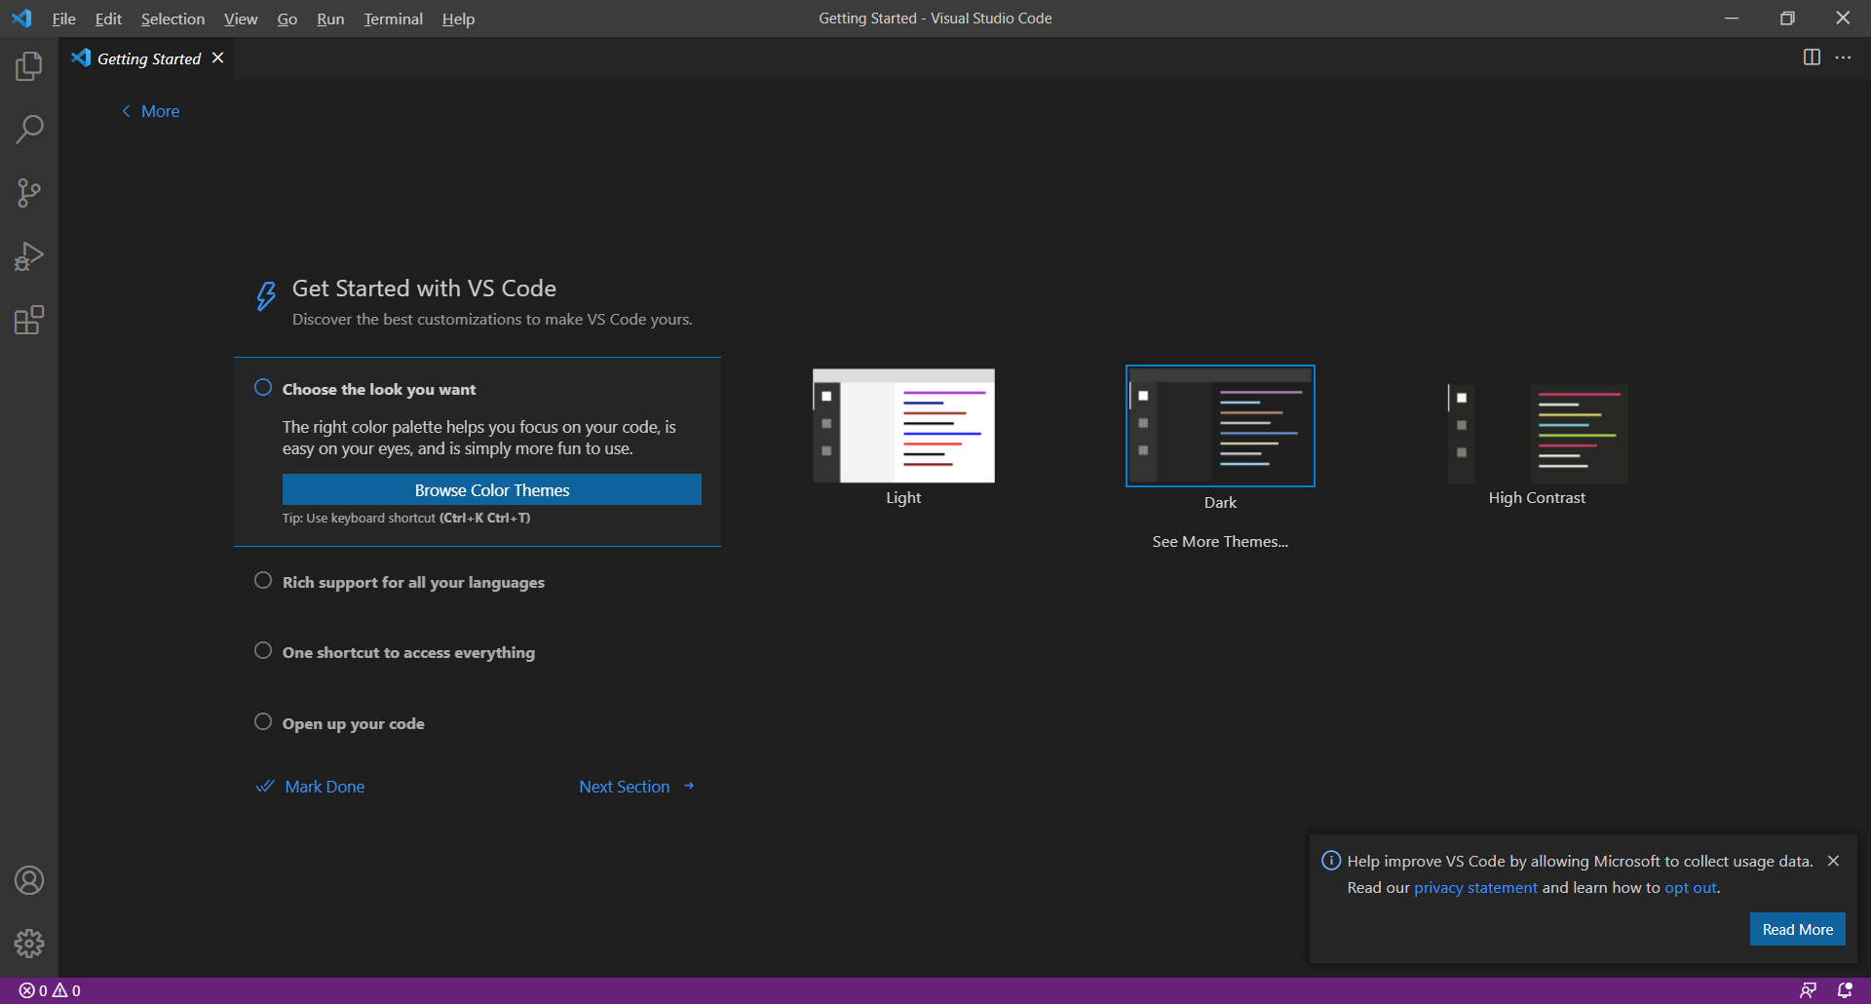Open the Source Control view icon
This screenshot has height=1004, width=1871.
[x=29, y=192]
